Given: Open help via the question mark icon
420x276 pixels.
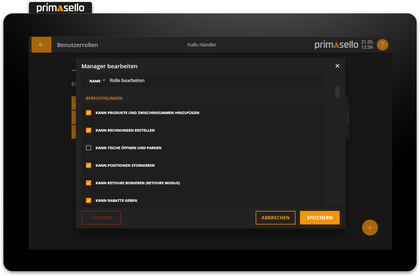Looking at the screenshot, I should point(382,45).
